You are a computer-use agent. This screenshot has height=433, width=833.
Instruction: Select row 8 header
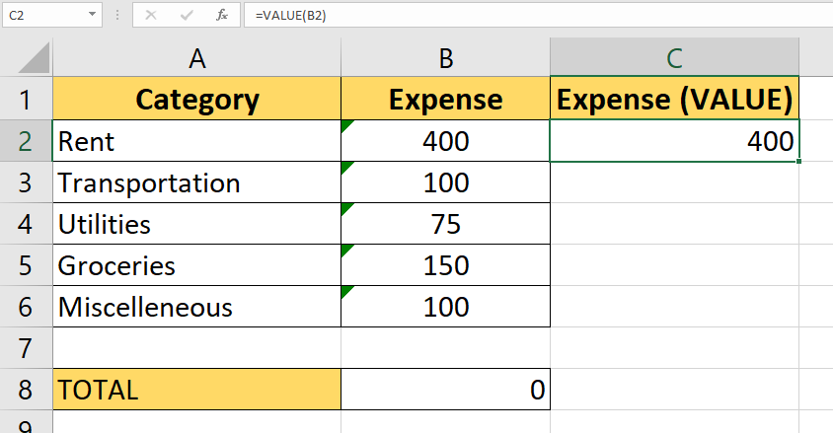click(x=26, y=390)
